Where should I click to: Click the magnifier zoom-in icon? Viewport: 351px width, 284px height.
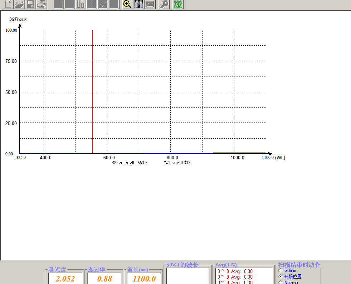[x=127, y=4]
